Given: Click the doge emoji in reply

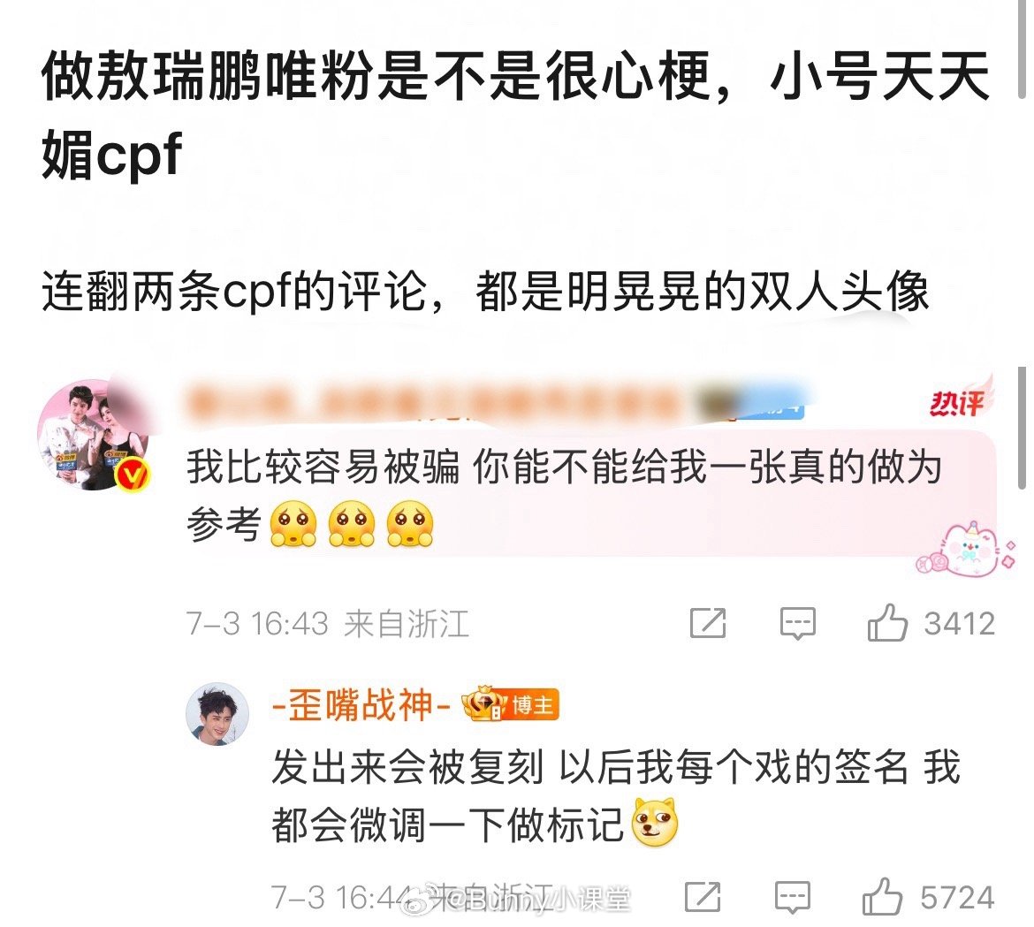Looking at the screenshot, I should 655,822.
